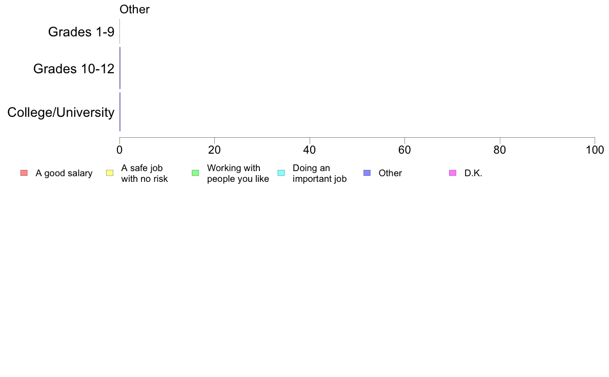The image size is (609, 377).
Task: Select the Other legend label
Action: [x=390, y=173]
